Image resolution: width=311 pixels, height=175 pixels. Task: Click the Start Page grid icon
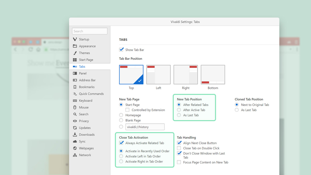click(75, 60)
